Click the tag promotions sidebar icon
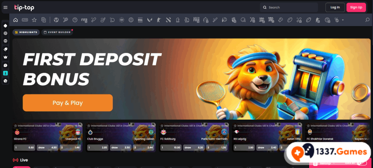The image size is (373, 168). pos(6,49)
